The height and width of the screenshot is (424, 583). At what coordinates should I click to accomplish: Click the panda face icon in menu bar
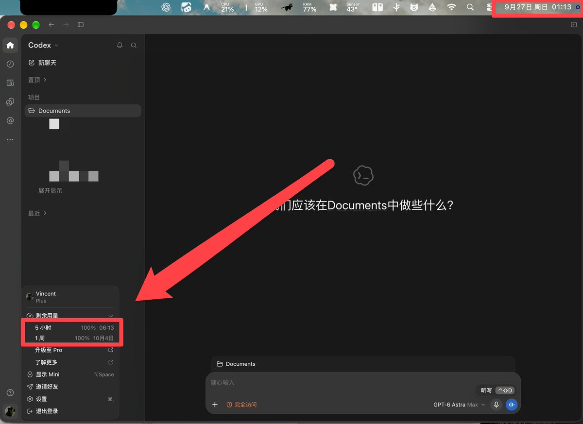coord(187,7)
